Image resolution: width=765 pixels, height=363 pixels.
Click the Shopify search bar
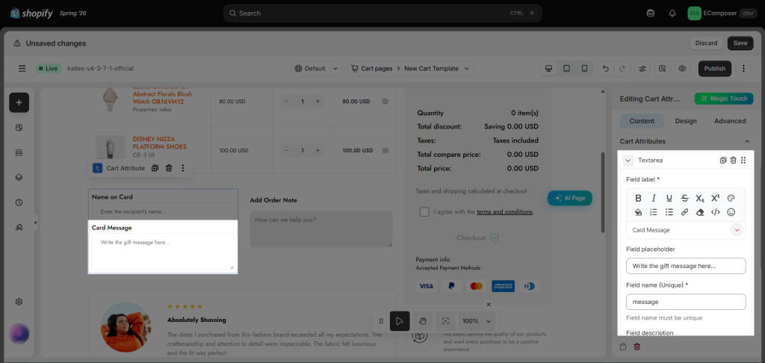tap(382, 13)
